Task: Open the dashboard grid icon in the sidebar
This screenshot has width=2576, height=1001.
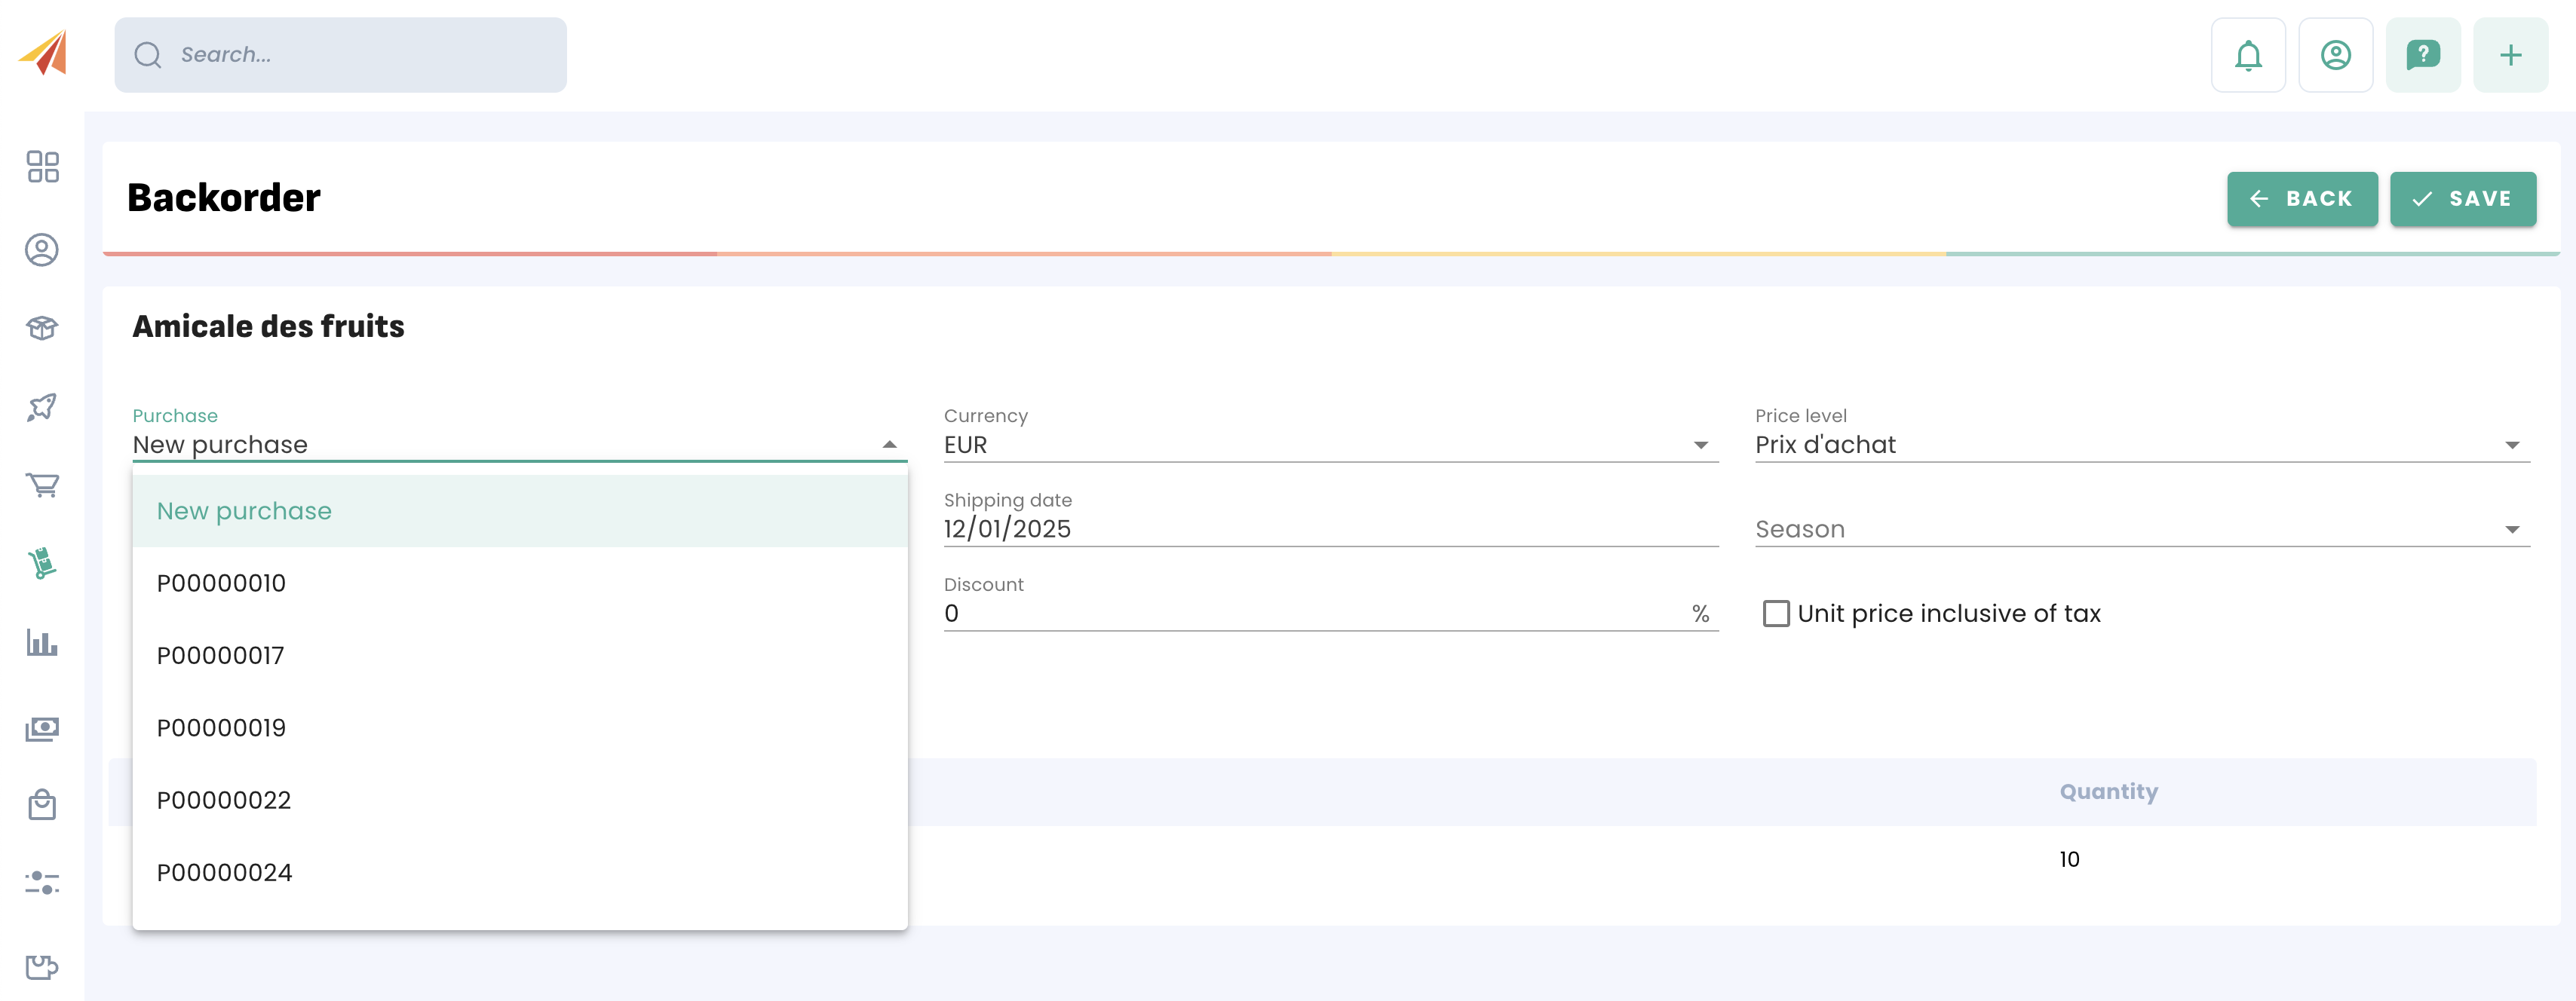Action: (42, 167)
